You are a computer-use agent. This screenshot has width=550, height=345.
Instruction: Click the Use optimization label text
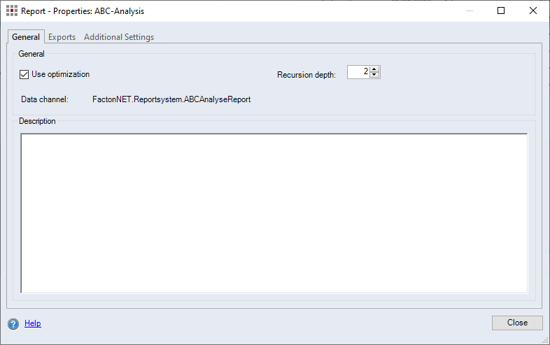(x=60, y=74)
